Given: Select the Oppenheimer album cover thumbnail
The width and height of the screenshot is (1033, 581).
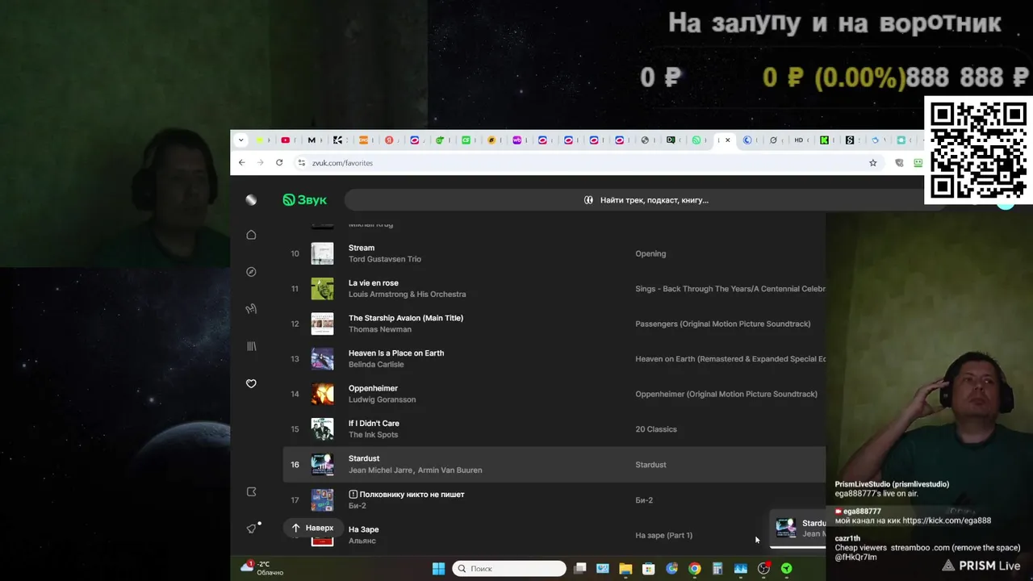Looking at the screenshot, I should tap(322, 394).
